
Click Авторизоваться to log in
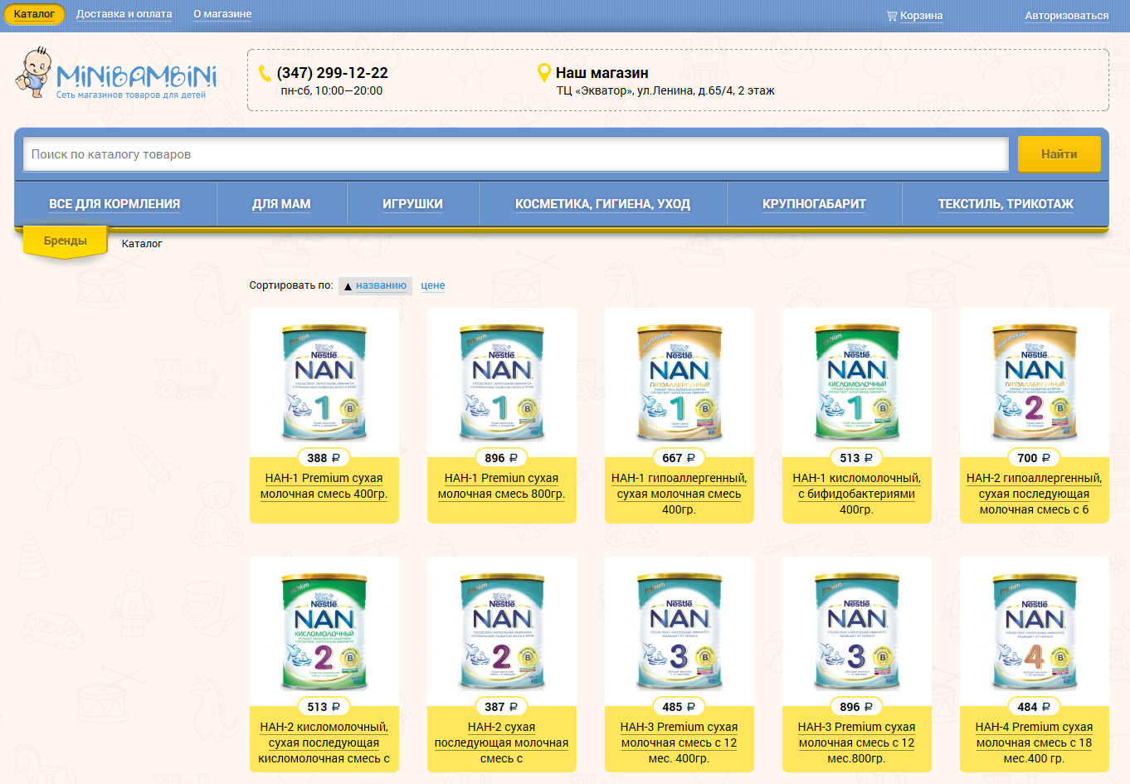click(1067, 16)
